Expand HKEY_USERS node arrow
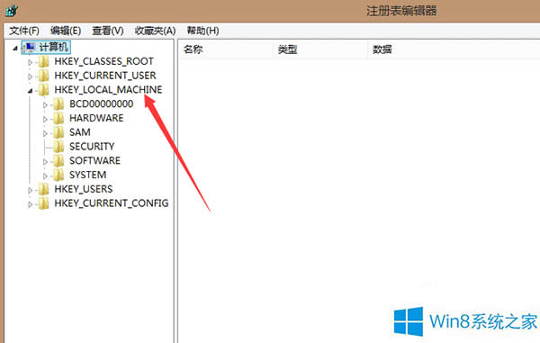The width and height of the screenshot is (540, 343). pyautogui.click(x=31, y=190)
